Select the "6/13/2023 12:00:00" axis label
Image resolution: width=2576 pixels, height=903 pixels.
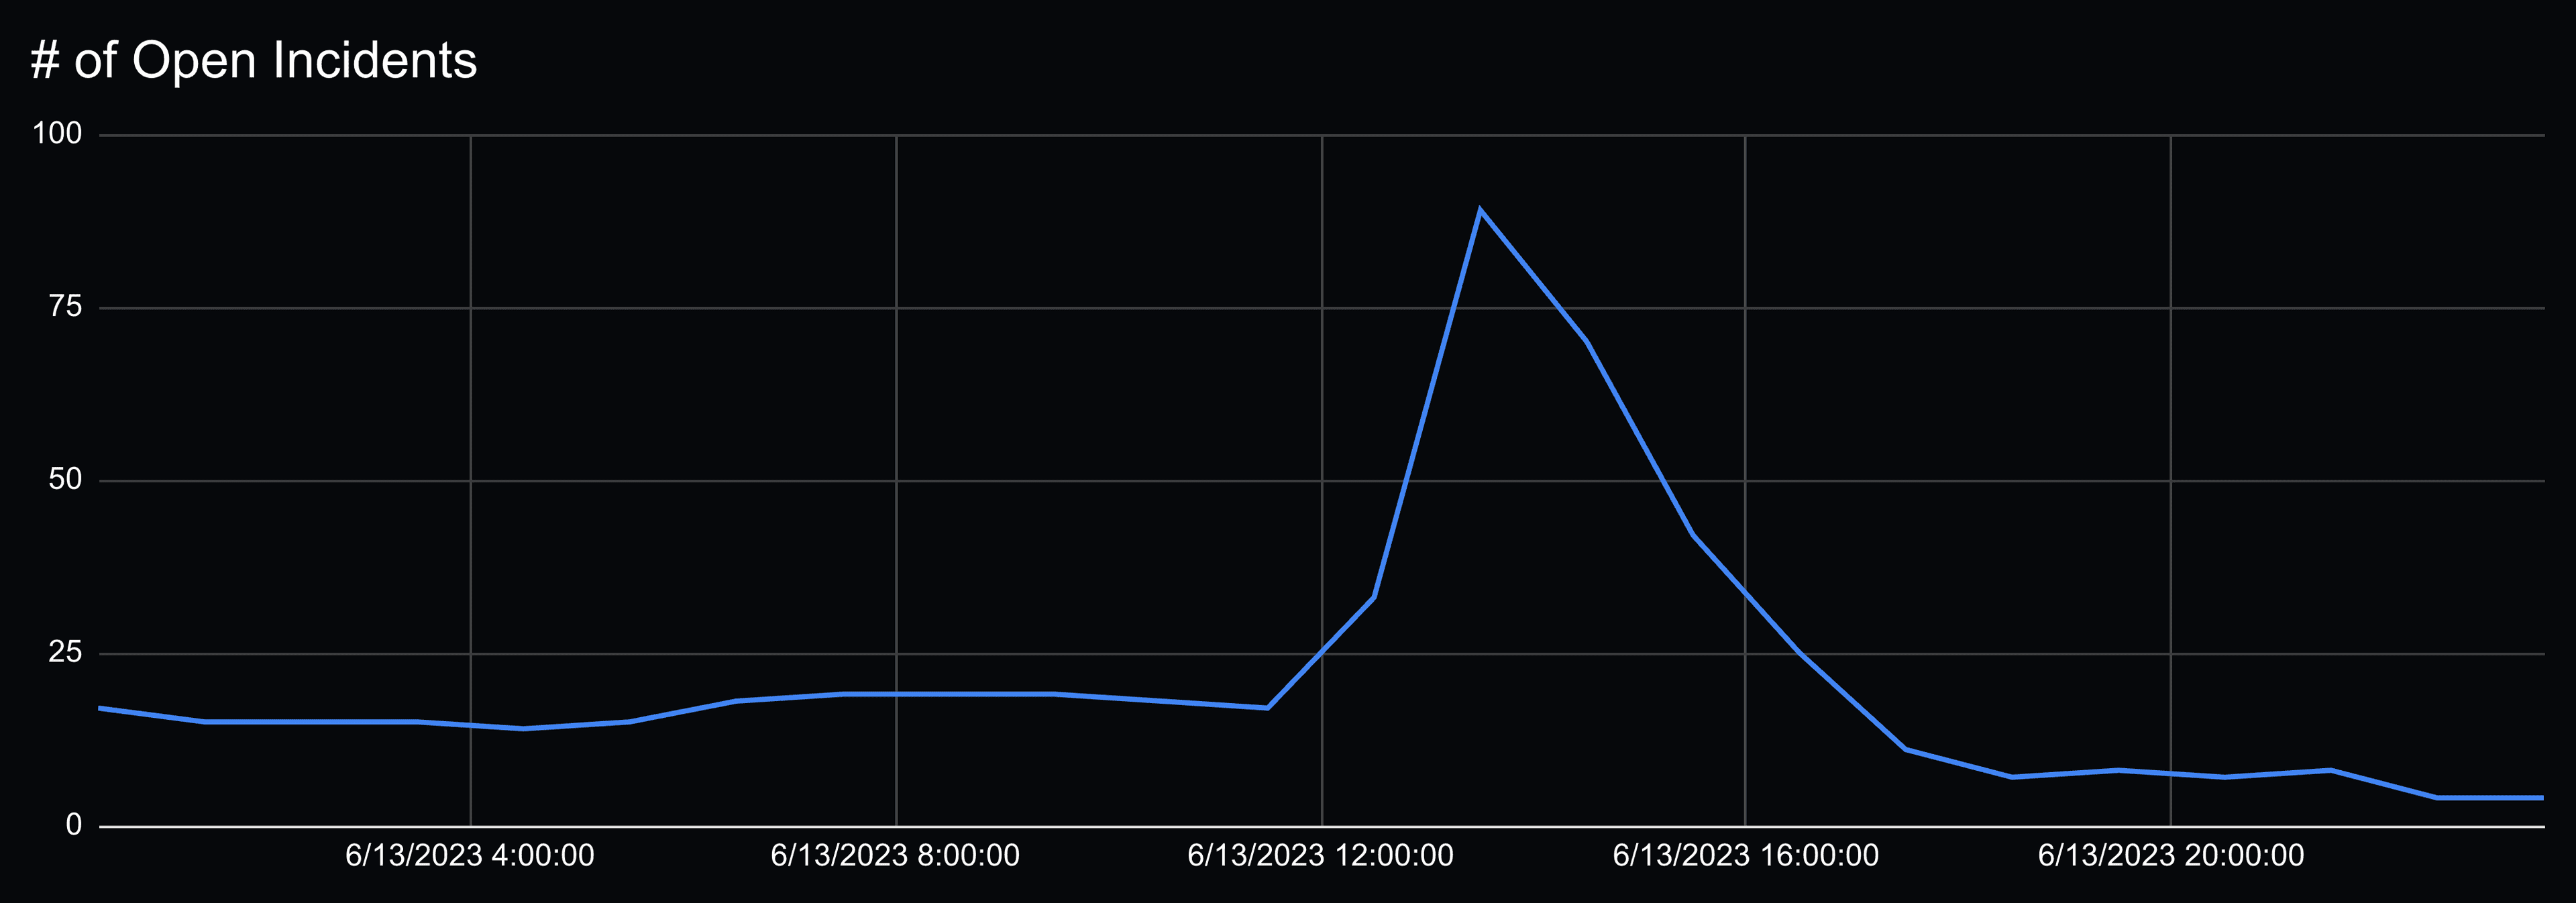(1321, 856)
